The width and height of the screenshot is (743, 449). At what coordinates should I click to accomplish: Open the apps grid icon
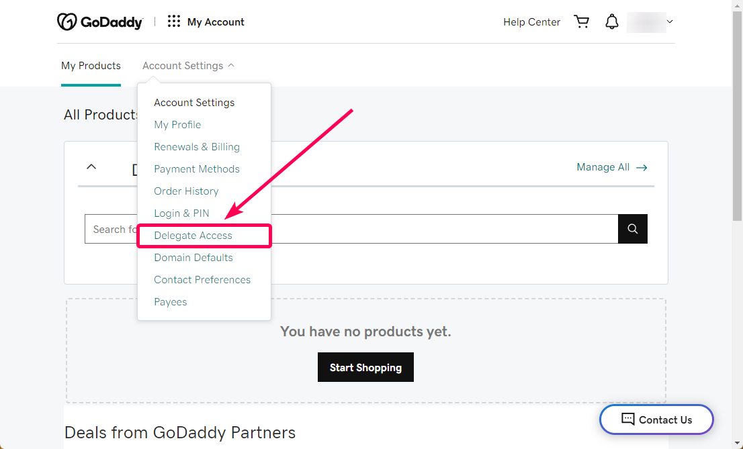[x=174, y=21]
